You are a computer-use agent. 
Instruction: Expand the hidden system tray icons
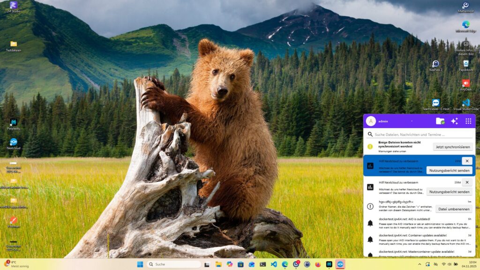[x=420, y=264]
